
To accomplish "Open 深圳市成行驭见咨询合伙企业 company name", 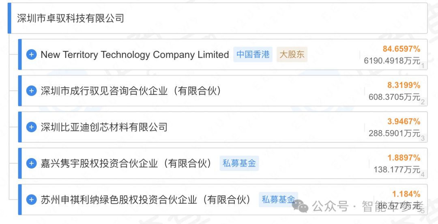I will click(131, 91).
